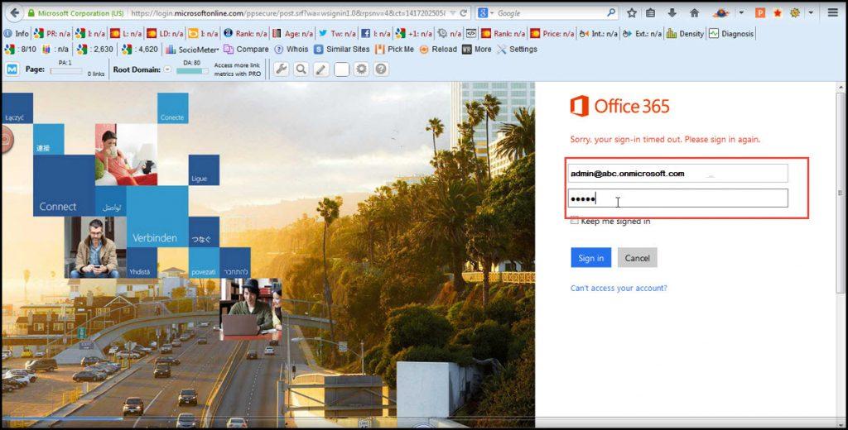Open the Whois toolbar item
This screenshot has height=430, width=848.
tap(291, 50)
